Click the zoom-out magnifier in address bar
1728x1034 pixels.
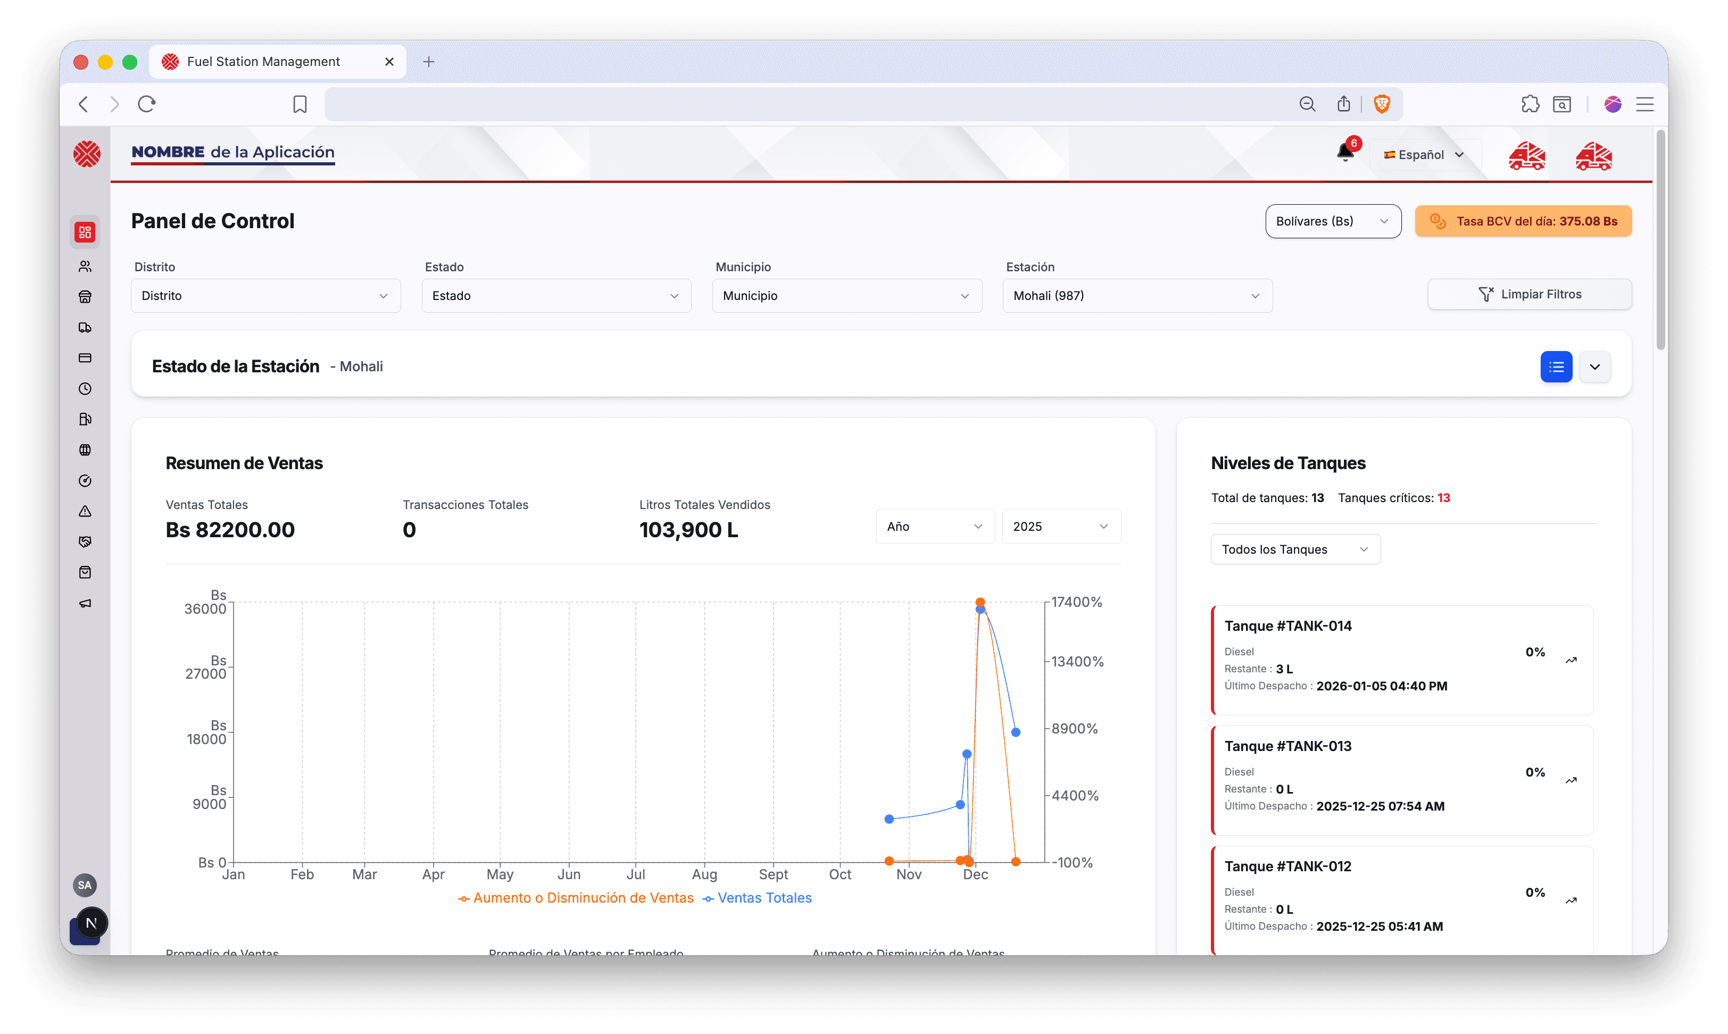coord(1308,104)
